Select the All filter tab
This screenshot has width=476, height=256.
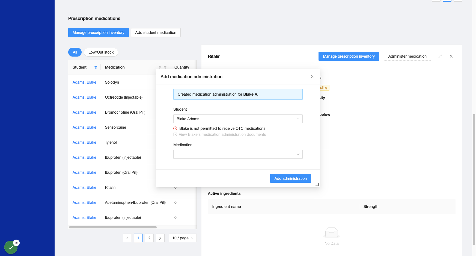point(75,52)
